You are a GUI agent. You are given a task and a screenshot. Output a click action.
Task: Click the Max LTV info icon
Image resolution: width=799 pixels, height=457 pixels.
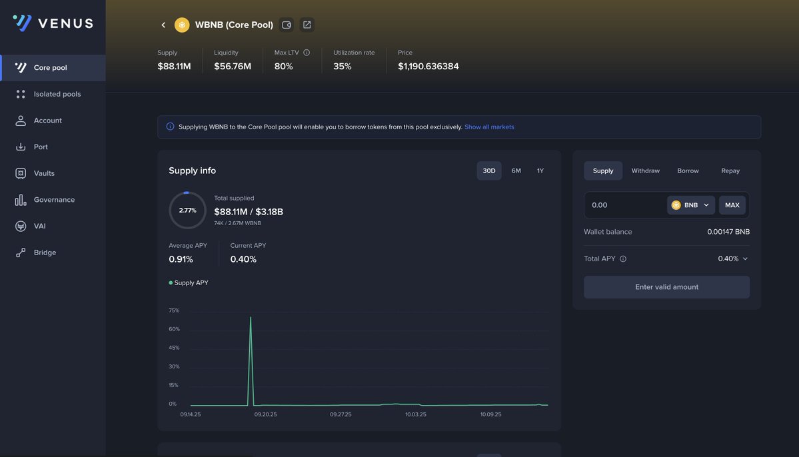[307, 53]
